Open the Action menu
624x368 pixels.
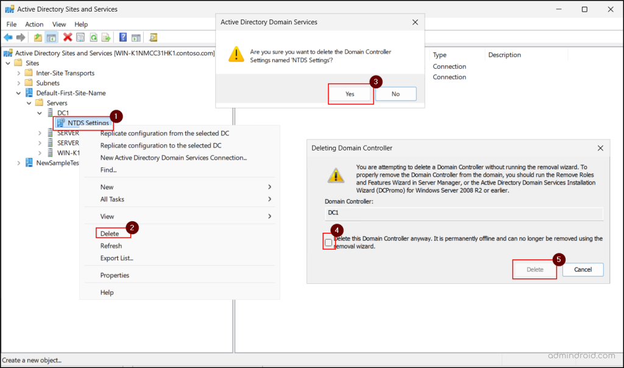(x=34, y=24)
